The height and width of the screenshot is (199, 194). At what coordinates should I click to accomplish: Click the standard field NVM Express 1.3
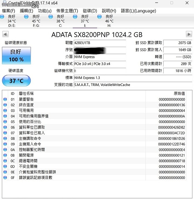133,78
